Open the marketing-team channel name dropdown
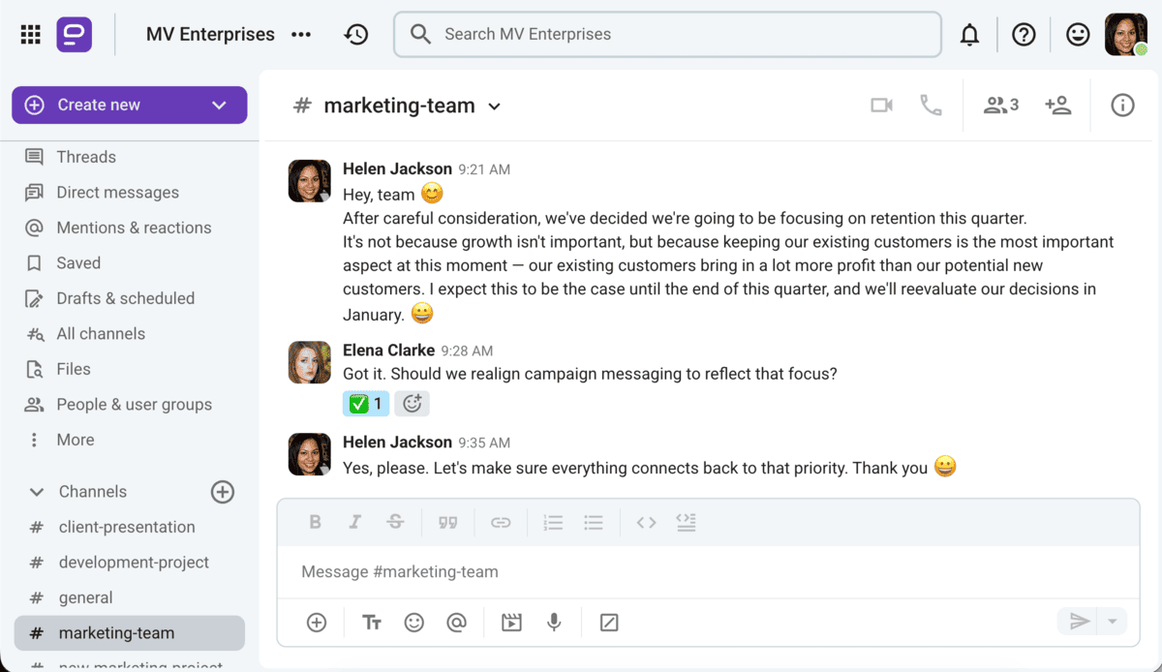This screenshot has width=1162, height=672. click(495, 106)
